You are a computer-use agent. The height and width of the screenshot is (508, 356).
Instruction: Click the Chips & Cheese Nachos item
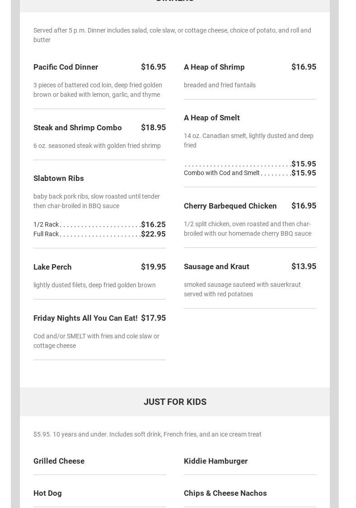click(225, 493)
